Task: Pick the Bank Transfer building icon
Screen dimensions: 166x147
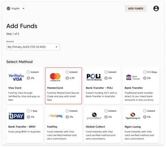Action: [x=129, y=77]
